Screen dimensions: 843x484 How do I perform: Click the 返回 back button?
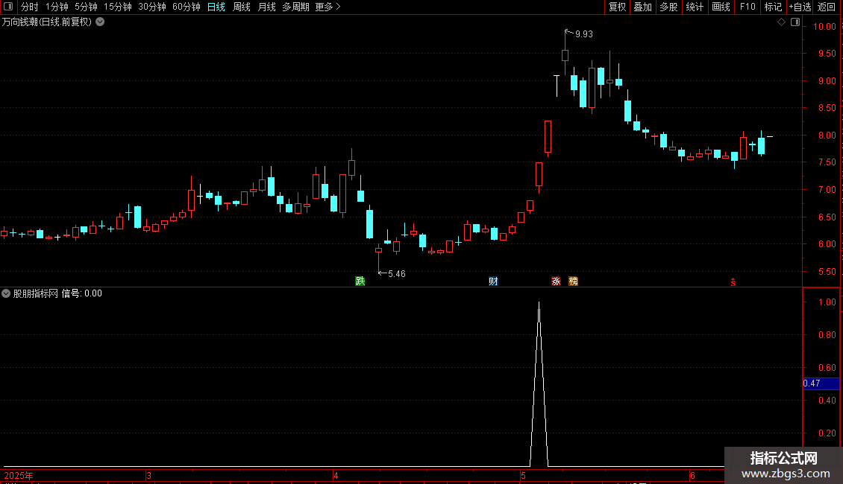827,7
